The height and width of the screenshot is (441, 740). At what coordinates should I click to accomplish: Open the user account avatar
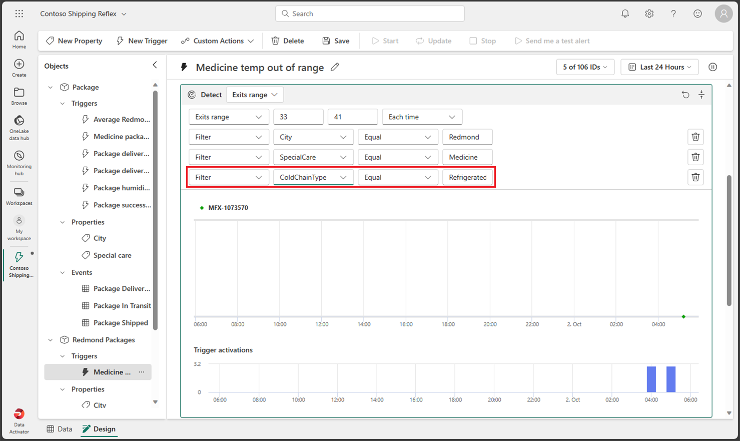point(723,14)
